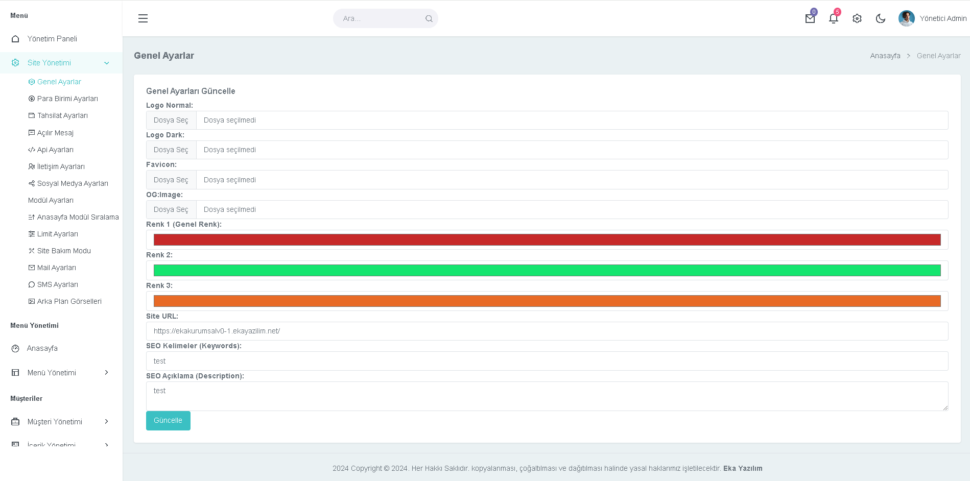Focus the SEO Kelimeler input
The height and width of the screenshot is (481, 970).
[547, 361]
